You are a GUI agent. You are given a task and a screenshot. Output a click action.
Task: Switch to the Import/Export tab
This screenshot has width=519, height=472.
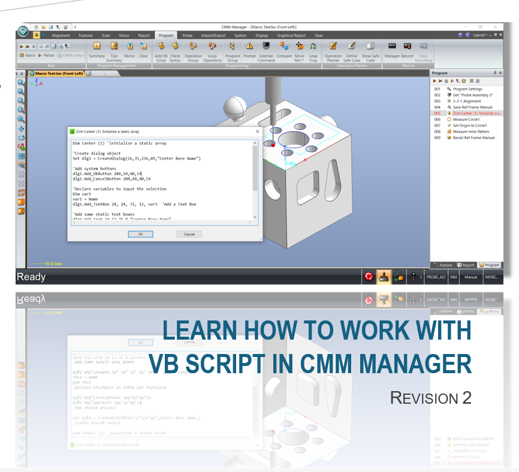pyautogui.click(x=213, y=35)
